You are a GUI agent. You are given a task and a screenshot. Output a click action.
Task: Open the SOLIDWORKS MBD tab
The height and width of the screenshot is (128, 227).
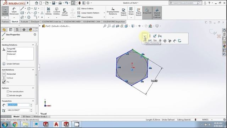coord(72,22)
